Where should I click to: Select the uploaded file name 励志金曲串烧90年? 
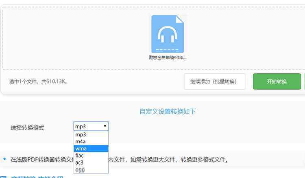167,58
